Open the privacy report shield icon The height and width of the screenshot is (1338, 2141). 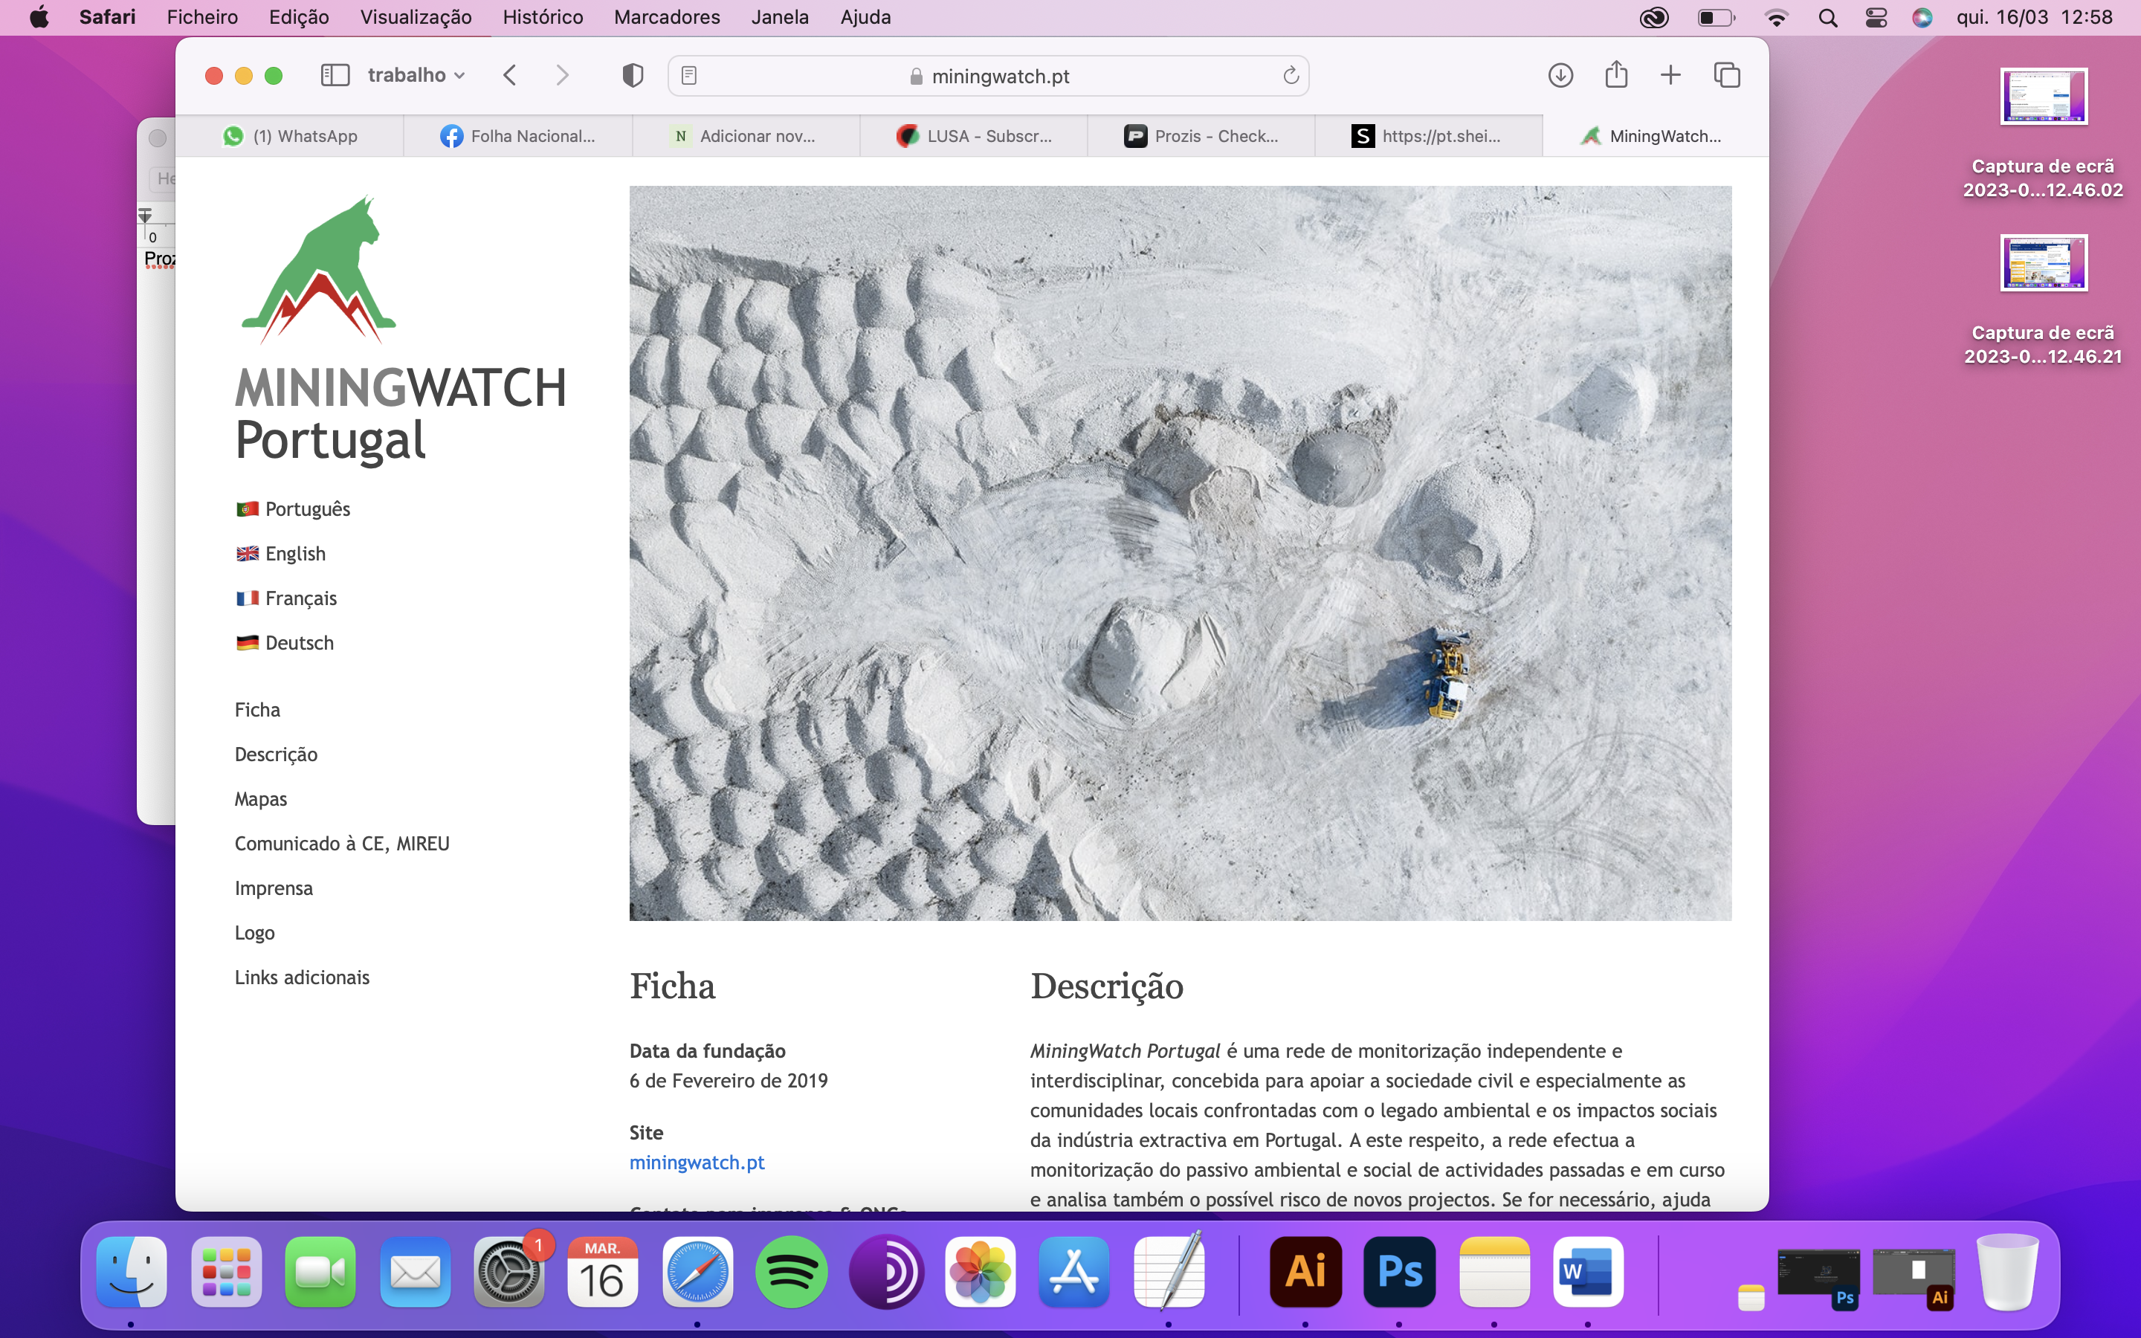coord(633,75)
